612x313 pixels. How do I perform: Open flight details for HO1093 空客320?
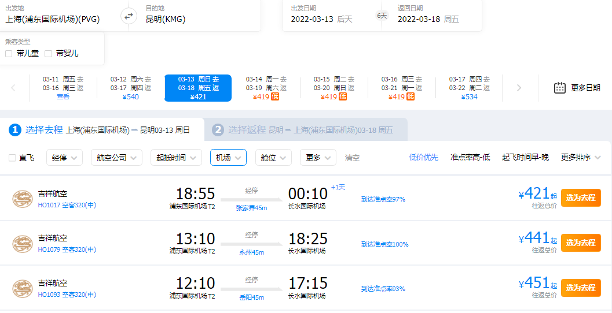[67, 295]
